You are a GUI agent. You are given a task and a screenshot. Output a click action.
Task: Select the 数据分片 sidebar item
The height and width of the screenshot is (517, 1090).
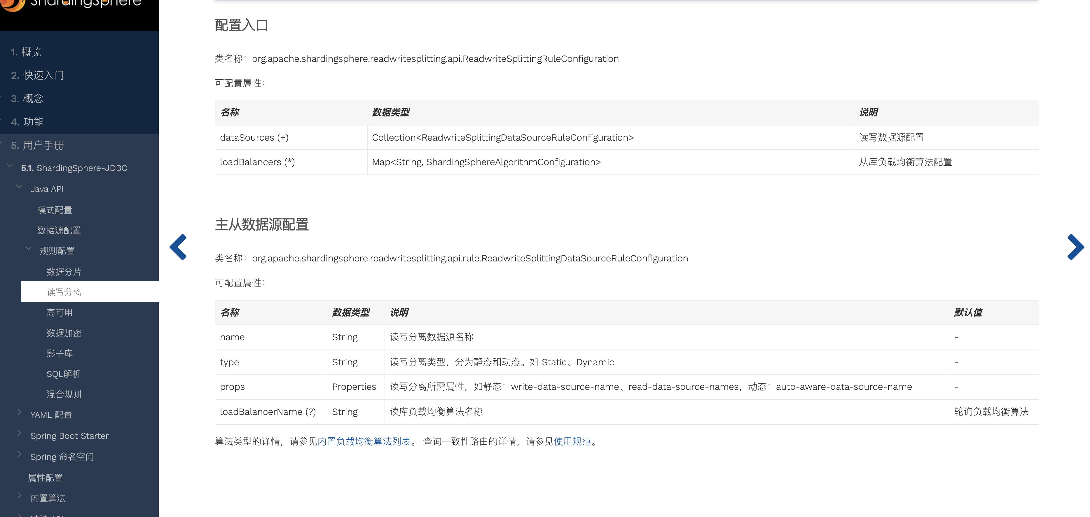(x=64, y=272)
